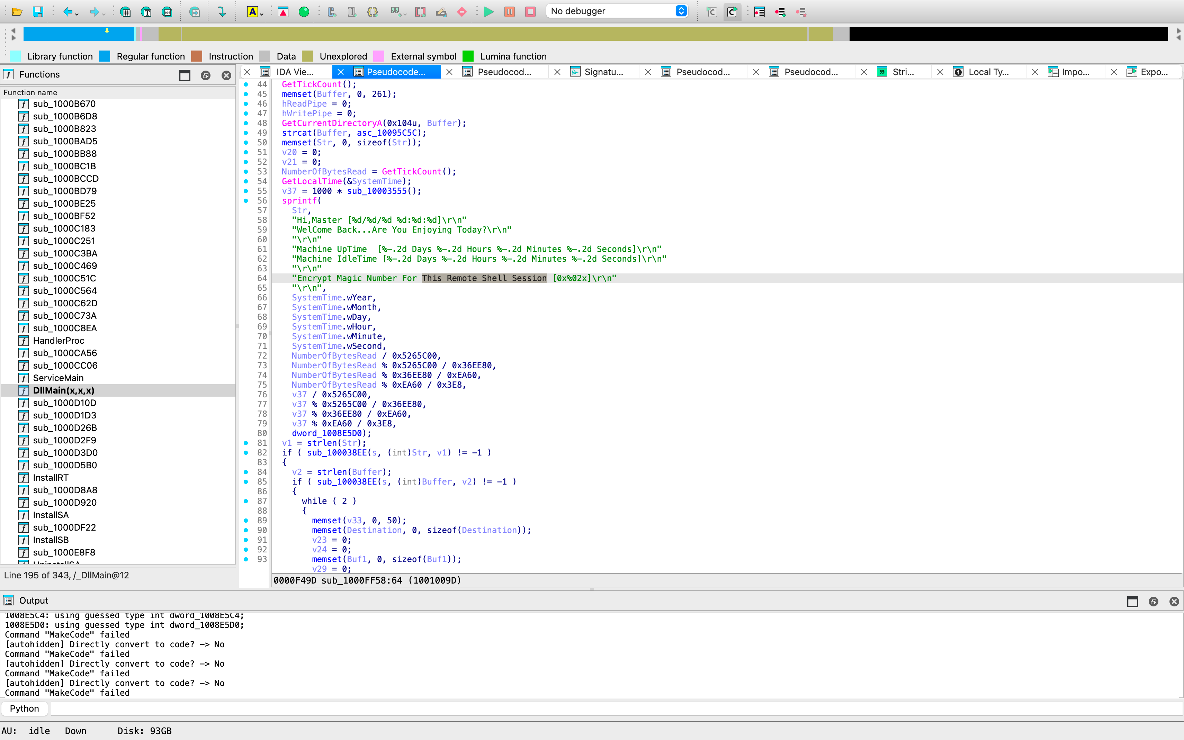Click the add breakpoint list icon
The width and height of the screenshot is (1184, 740).
780,12
